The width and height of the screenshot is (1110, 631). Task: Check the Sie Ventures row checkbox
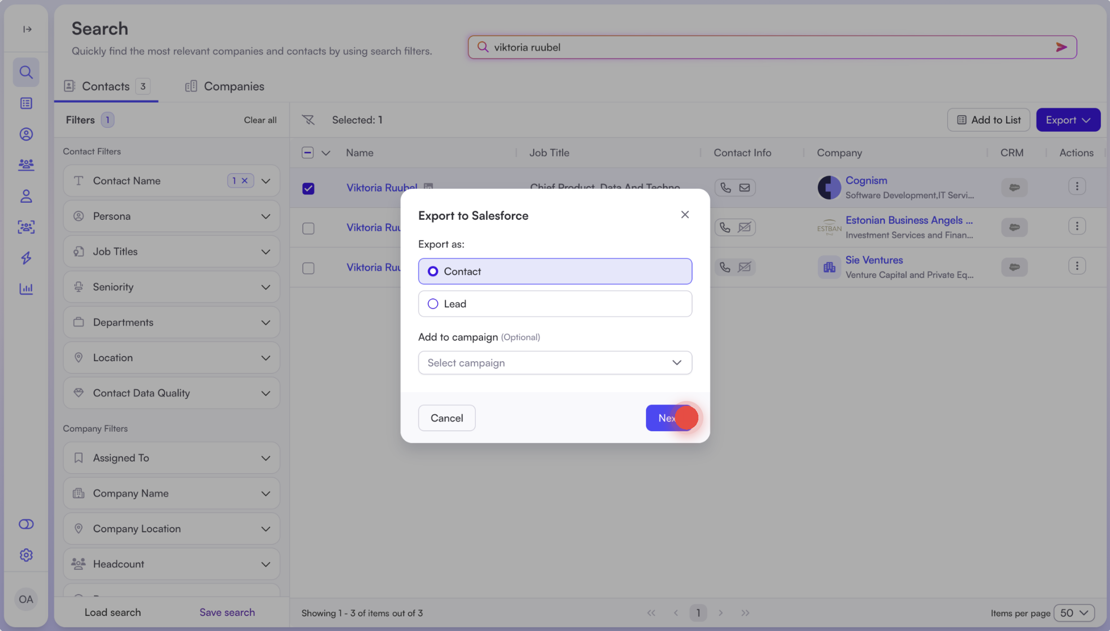pyautogui.click(x=308, y=268)
